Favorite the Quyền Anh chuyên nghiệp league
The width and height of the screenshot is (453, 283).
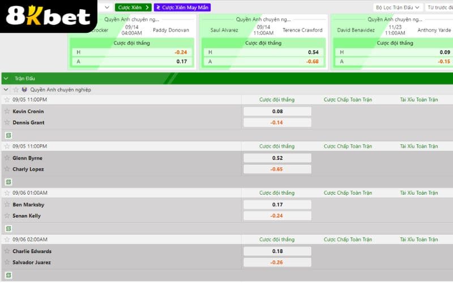[16, 89]
